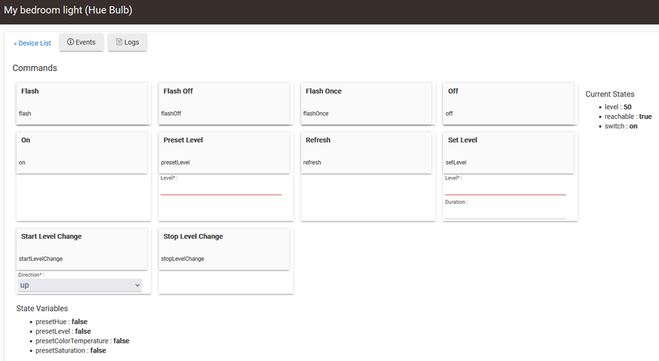The height and width of the screenshot is (361, 659).
Task: Focus the Preset Level's Level input field
Action: tap(221, 189)
